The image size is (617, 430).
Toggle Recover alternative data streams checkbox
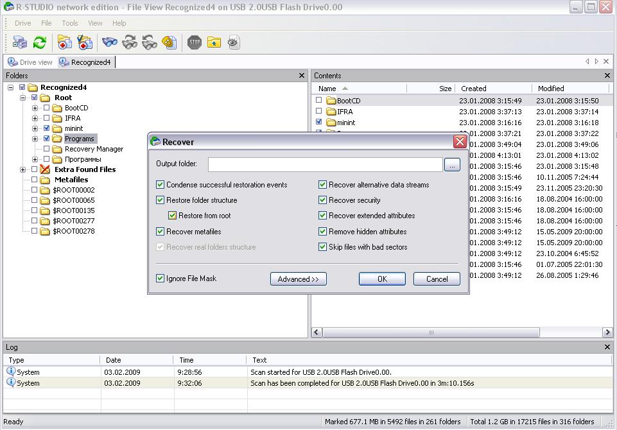pyautogui.click(x=323, y=184)
